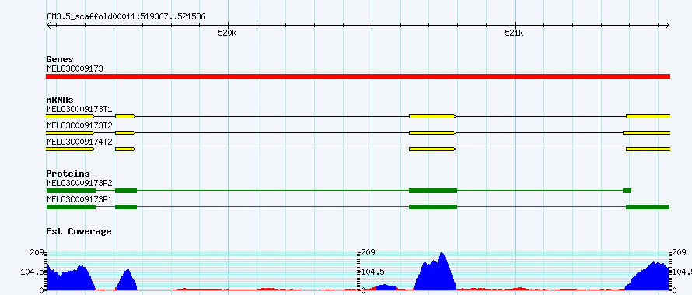The width and height of the screenshot is (692, 295).
Task: Click the right arrow of the ruler
Action: [667, 26]
